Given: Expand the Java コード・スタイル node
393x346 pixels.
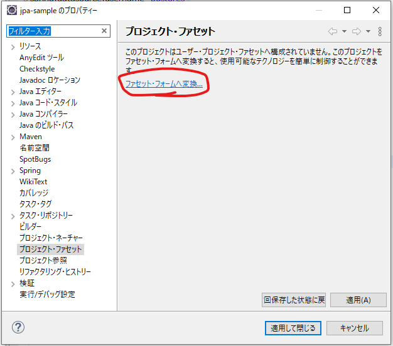Looking at the screenshot, I should 13,103.
